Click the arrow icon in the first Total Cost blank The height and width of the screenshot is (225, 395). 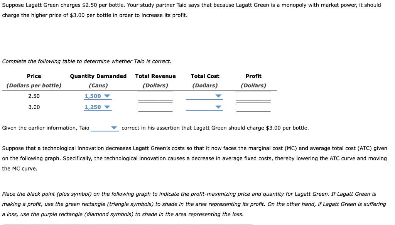(218, 96)
